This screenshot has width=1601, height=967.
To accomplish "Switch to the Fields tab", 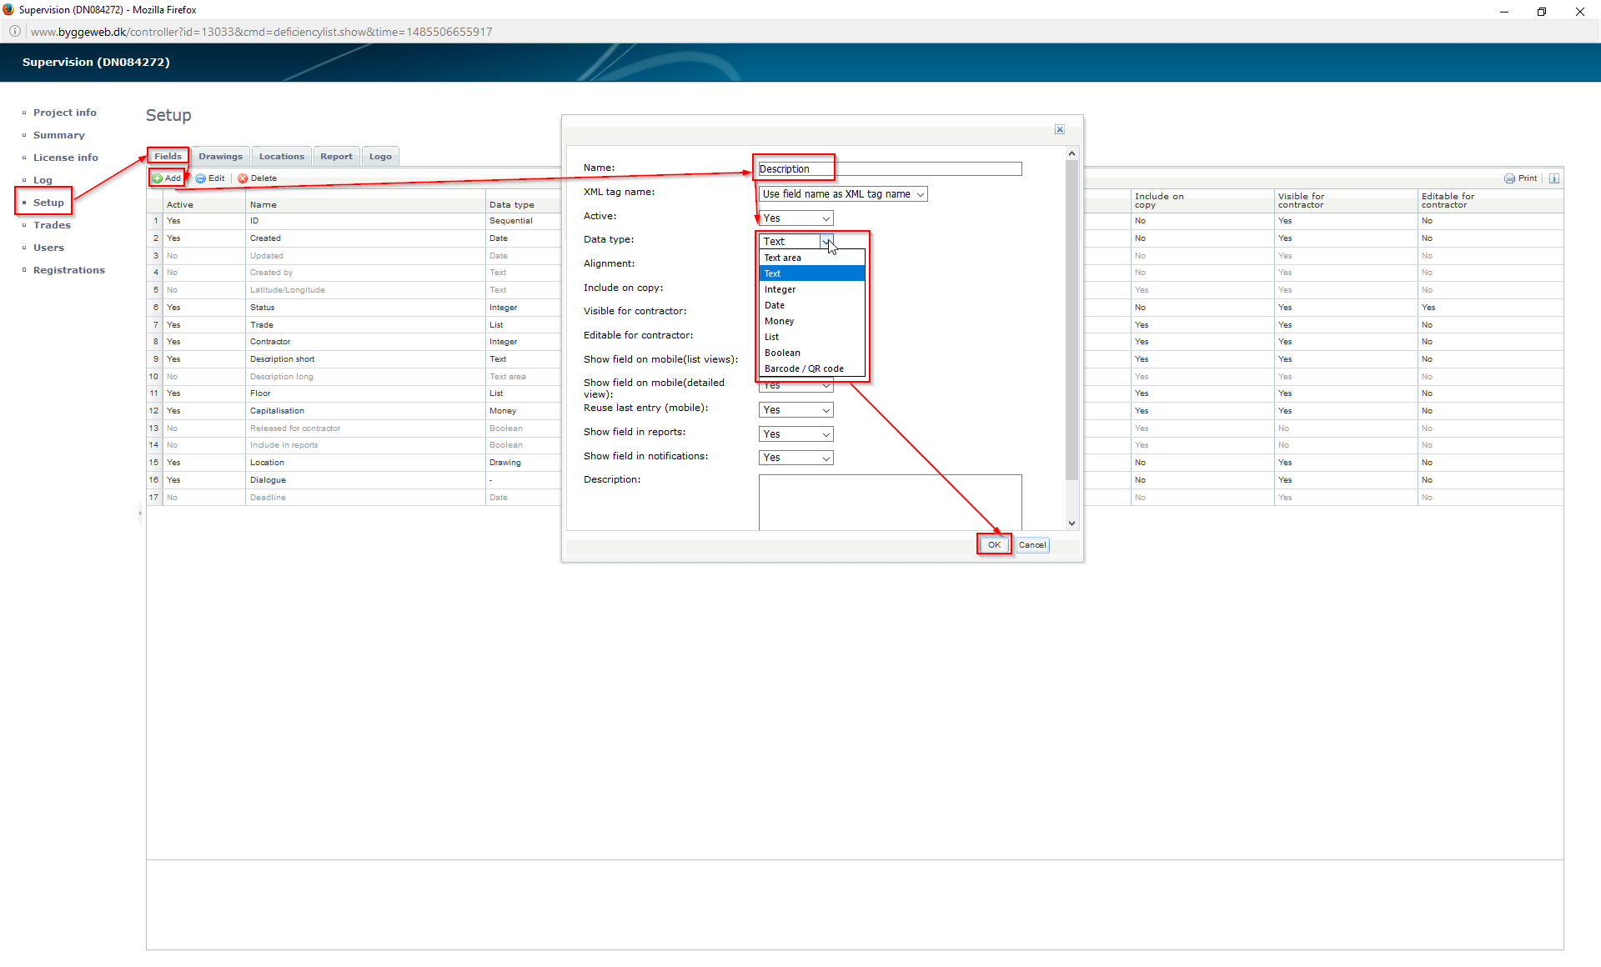I will tap(168, 156).
